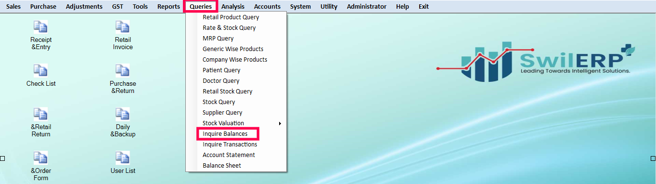
Task: Open the Help menu
Action: pyautogui.click(x=402, y=7)
